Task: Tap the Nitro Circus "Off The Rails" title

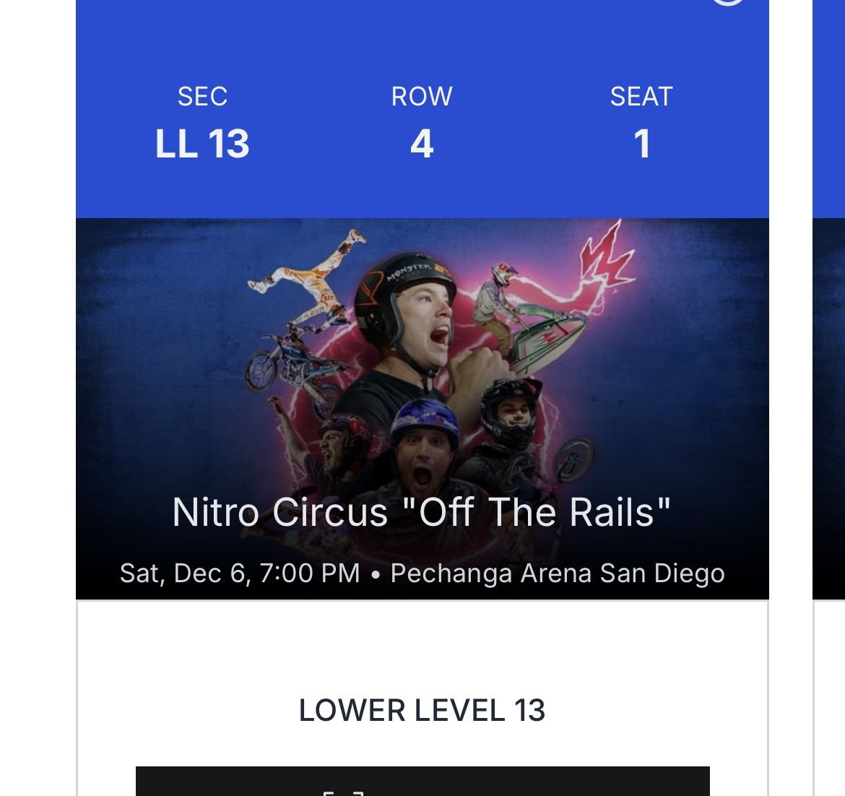Action: (421, 512)
